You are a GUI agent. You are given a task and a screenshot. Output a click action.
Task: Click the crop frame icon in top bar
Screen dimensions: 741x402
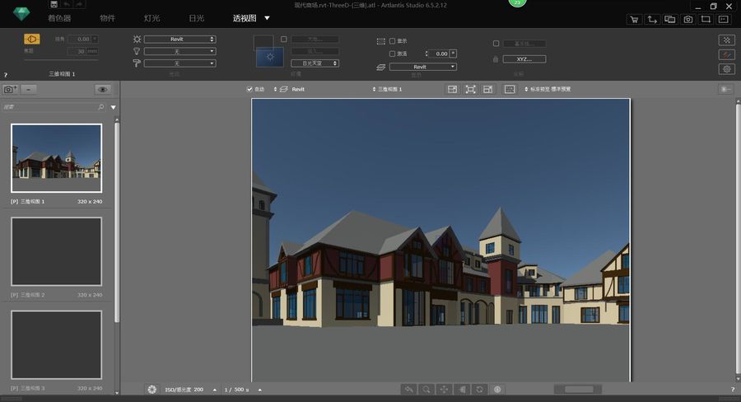click(x=706, y=20)
